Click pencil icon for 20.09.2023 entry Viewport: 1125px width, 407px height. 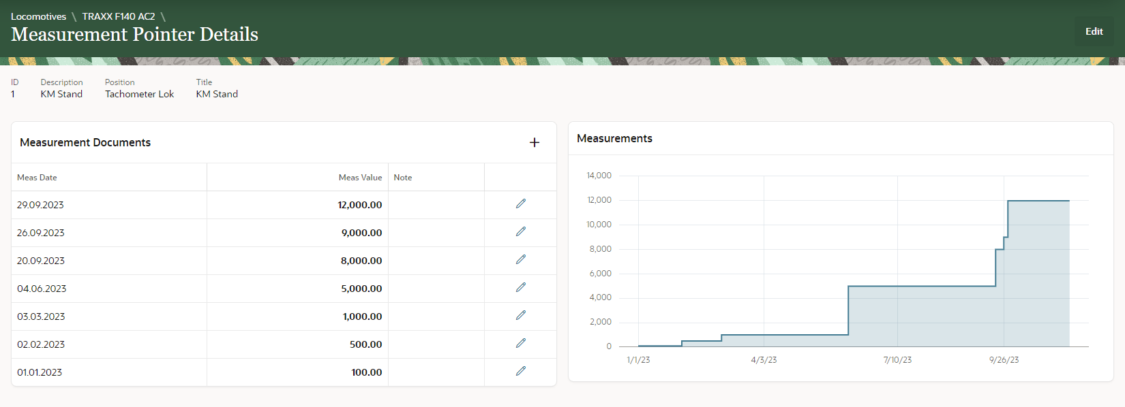[x=521, y=259]
